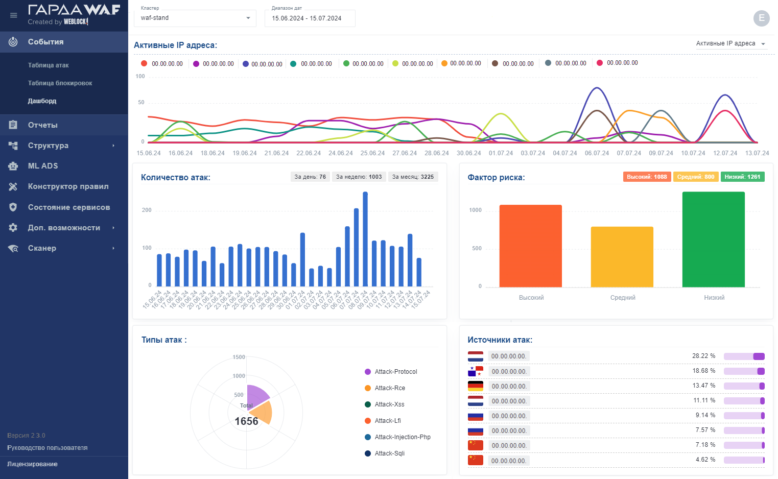This screenshot has height=479, width=778.
Task: Toggle Attack-Lfi legend item
Action: 383,421
